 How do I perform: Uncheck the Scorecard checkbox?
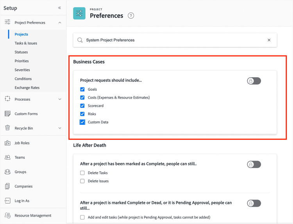pos(82,106)
